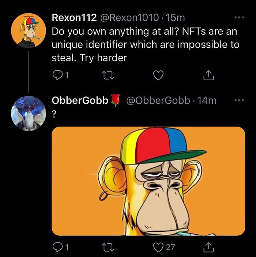
Task: Open the attached ape image in ObberGobb's tweet
Action: coord(148,181)
